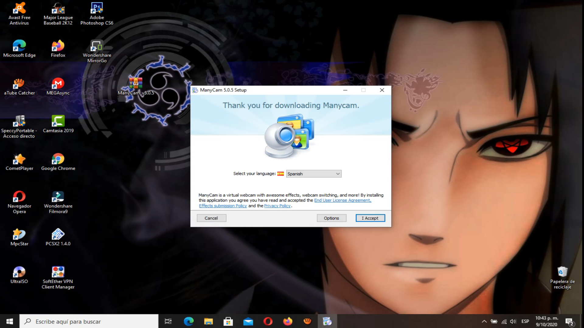This screenshot has height=328, width=584.
Task: Open Opera from the taskbar
Action: (x=268, y=321)
